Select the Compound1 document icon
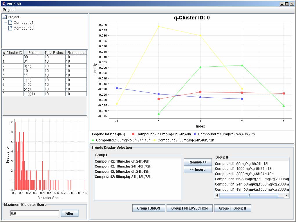 [10, 22]
